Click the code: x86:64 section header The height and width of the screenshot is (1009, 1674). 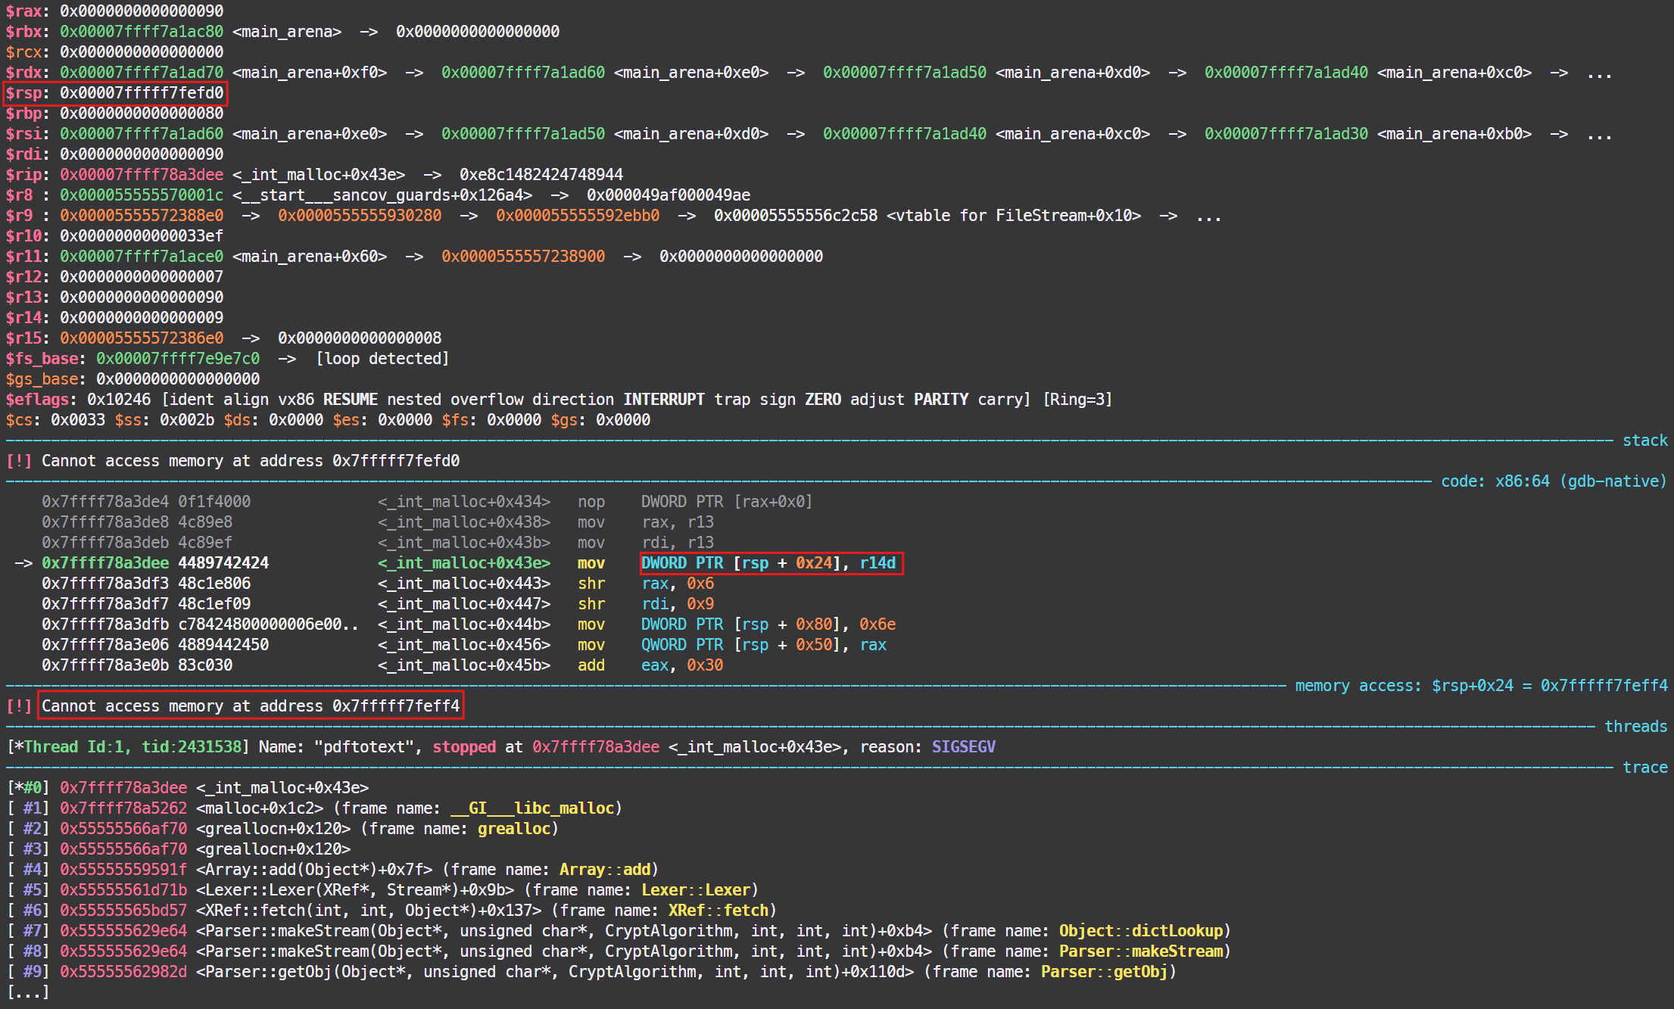(1556, 481)
